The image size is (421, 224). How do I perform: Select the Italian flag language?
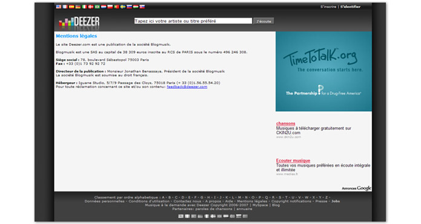click(84, 7)
